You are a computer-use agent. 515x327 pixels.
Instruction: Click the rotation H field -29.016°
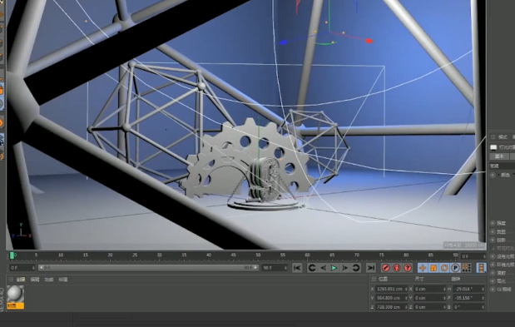[x=468, y=289]
